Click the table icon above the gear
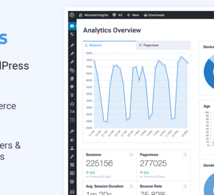Image resolution: width=214 pixels, height=195 pixels. tap(72, 173)
